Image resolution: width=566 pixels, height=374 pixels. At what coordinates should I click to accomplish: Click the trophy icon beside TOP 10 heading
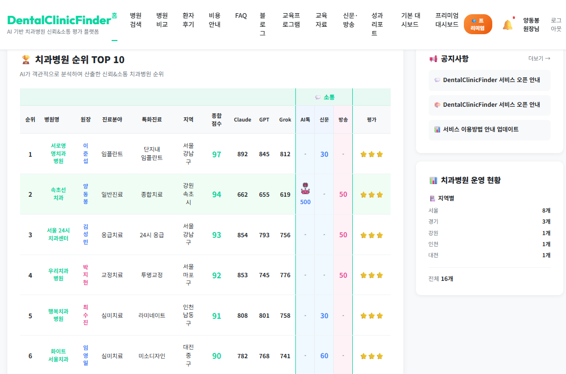pyautogui.click(x=25, y=59)
